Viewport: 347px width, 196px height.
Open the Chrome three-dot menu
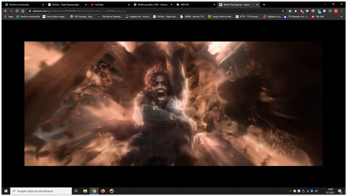pos(342,11)
